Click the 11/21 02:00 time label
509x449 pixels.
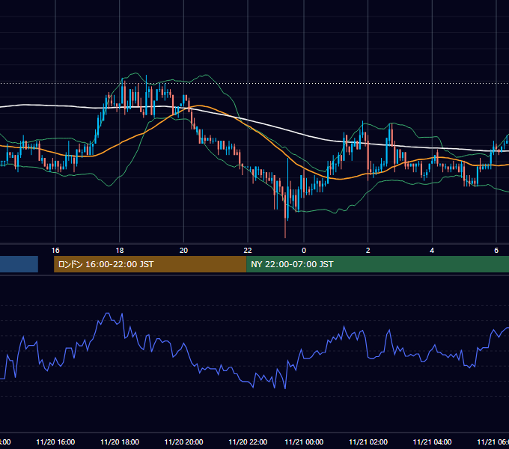click(368, 442)
